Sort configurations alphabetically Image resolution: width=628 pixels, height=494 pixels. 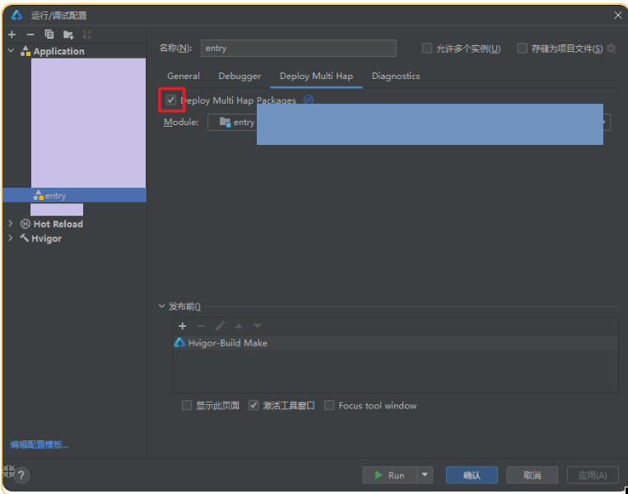pyautogui.click(x=86, y=35)
